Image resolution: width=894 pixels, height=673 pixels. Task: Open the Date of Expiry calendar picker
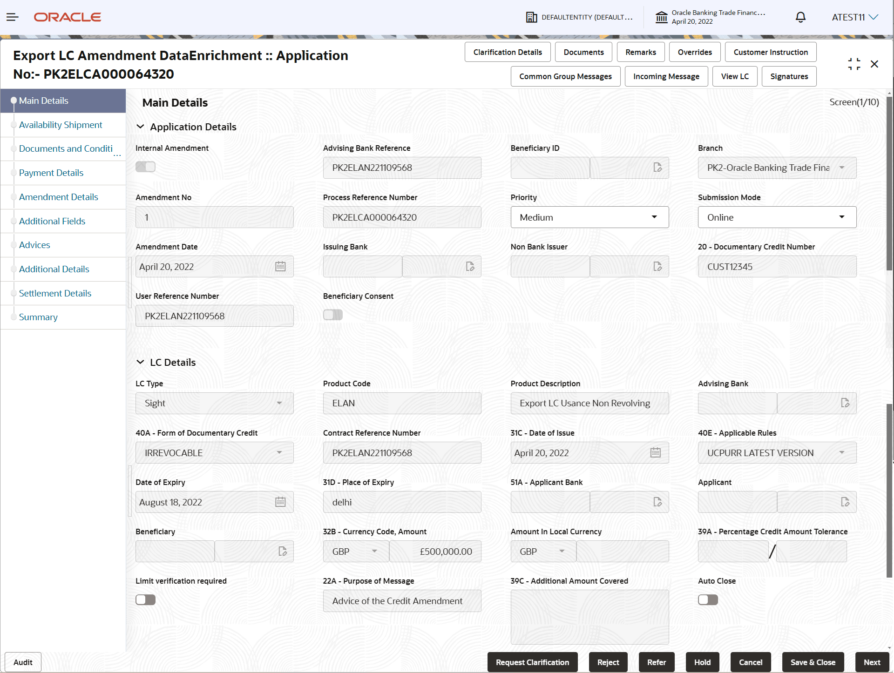point(280,502)
